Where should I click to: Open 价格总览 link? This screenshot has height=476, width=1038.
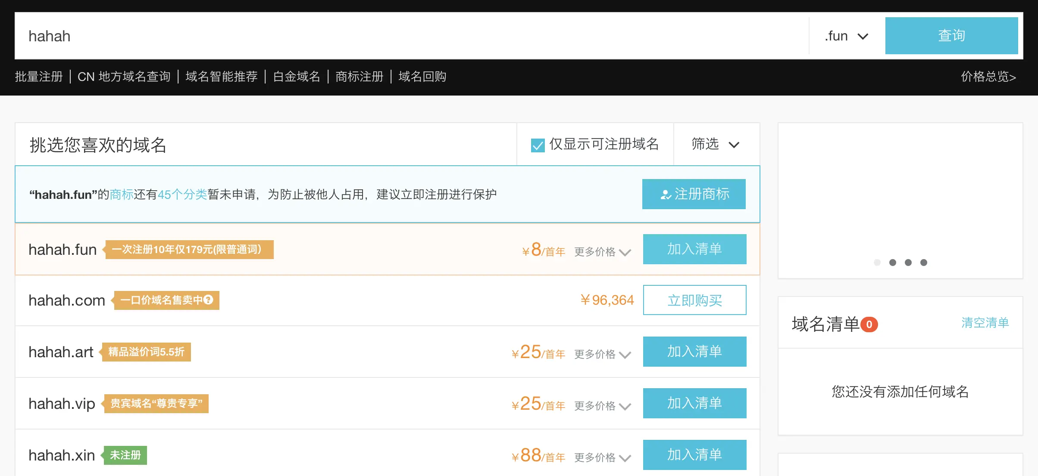[x=988, y=77]
